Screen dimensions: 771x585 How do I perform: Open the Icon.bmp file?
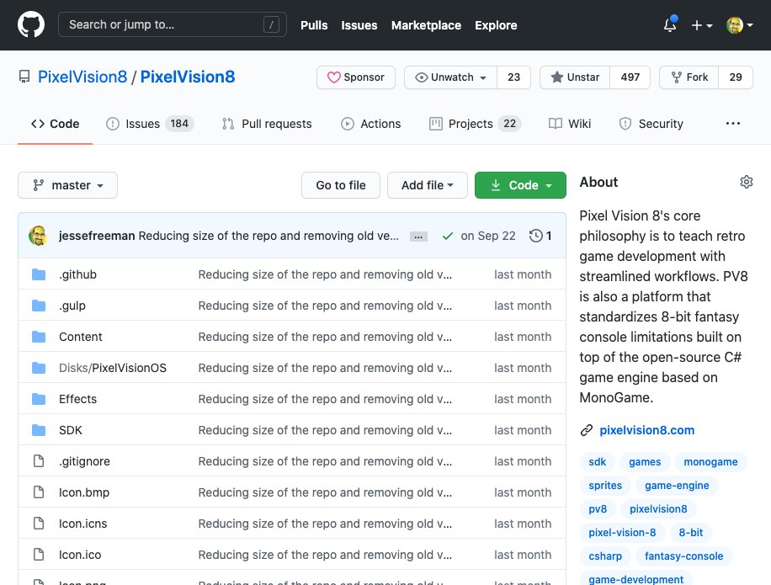(84, 492)
